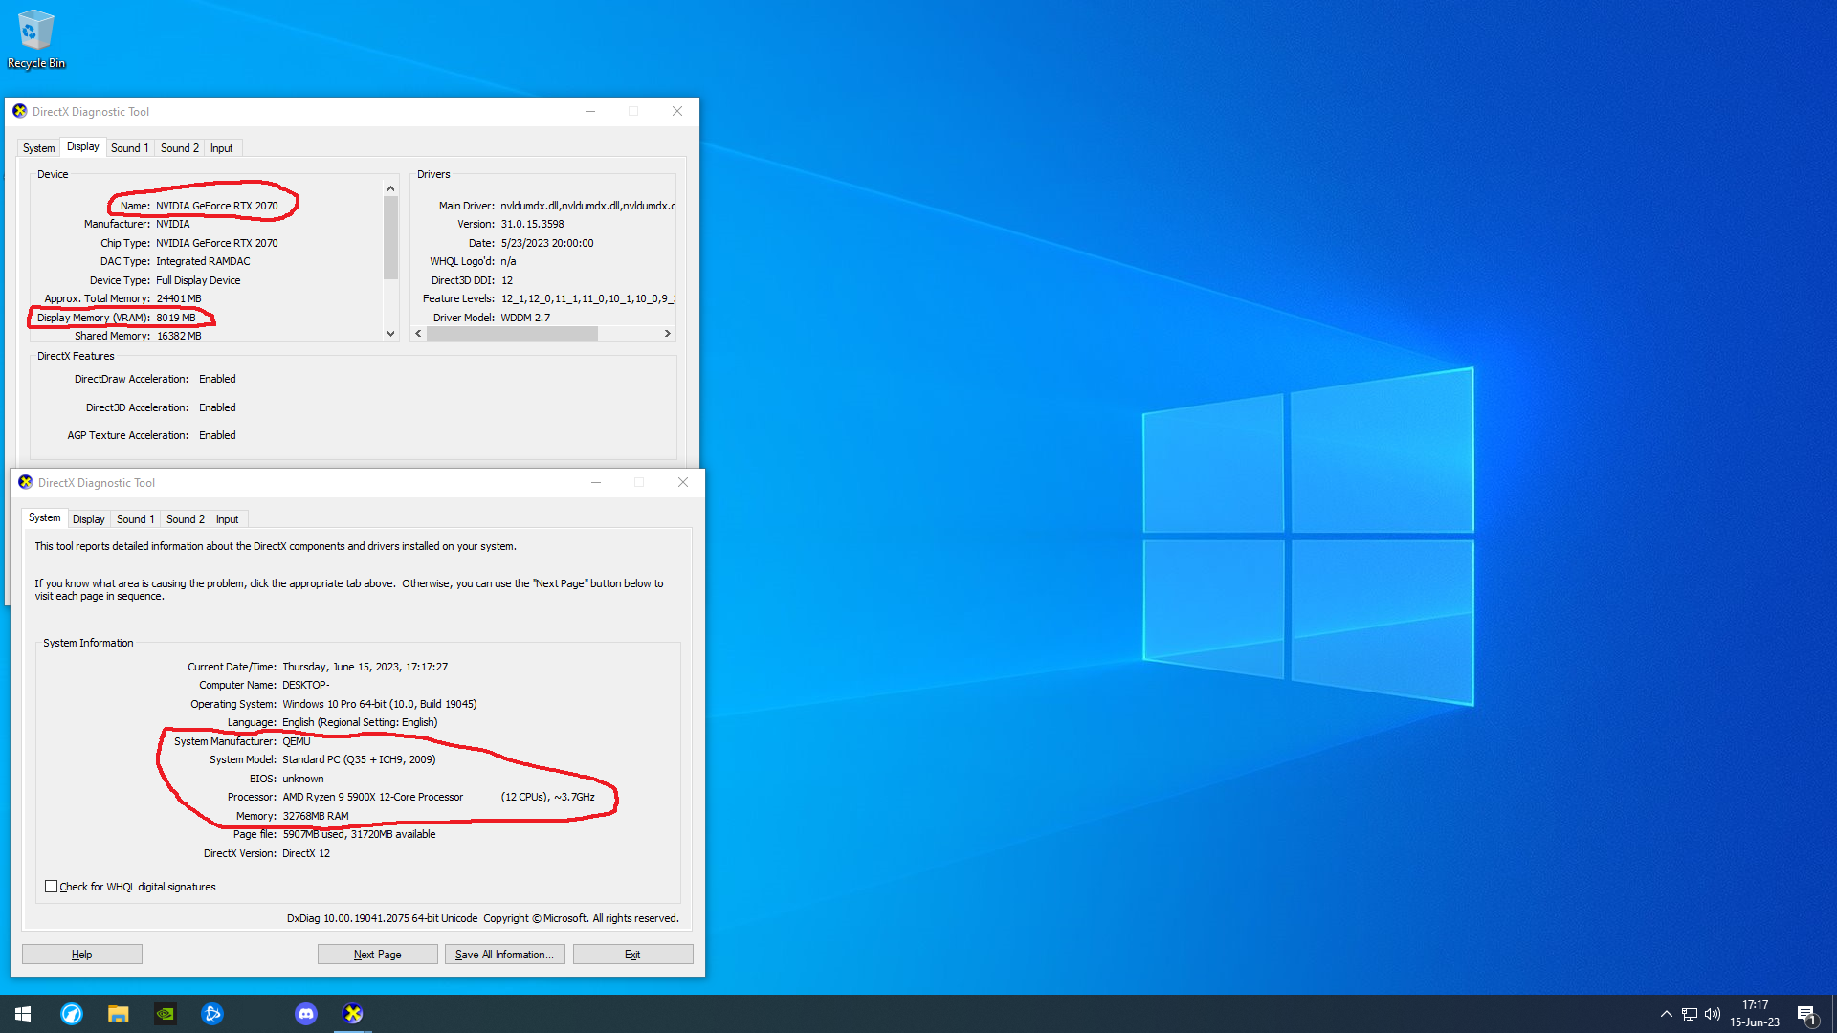Switch to the Sound 1 tab
This screenshot has height=1033, width=1837.
pyautogui.click(x=135, y=518)
